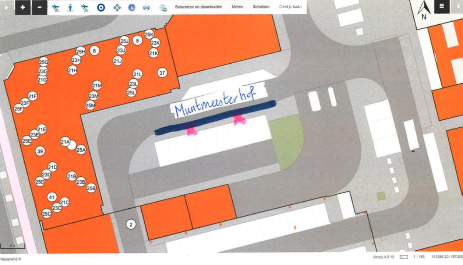Click the 1:189 scale indicator
The width and height of the screenshot is (463, 265).
pyautogui.click(x=419, y=257)
